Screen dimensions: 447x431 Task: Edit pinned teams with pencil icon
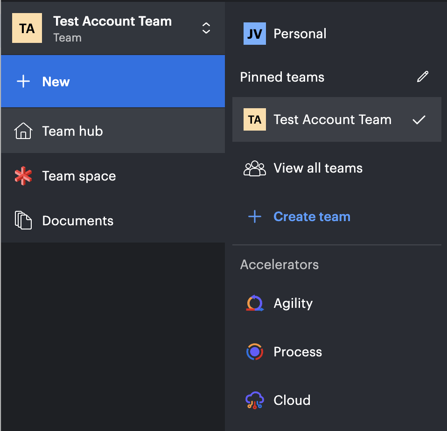tap(422, 76)
